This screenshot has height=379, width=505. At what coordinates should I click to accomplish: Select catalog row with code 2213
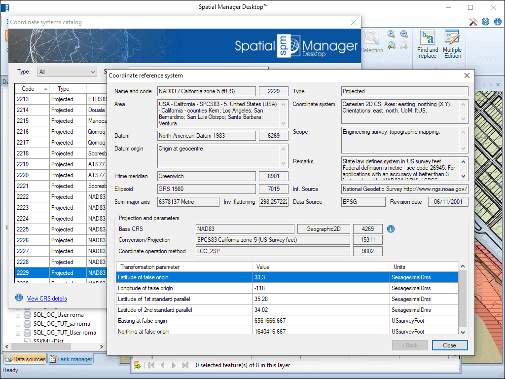[61, 99]
